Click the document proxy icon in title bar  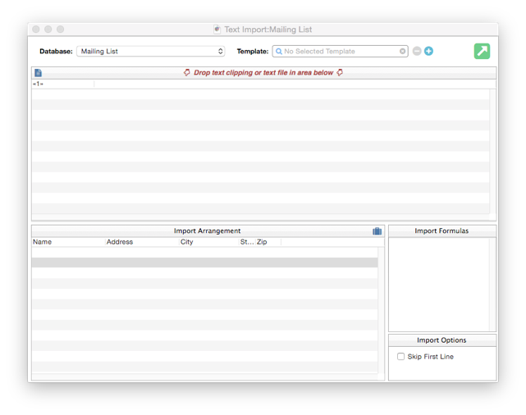pyautogui.click(x=217, y=30)
